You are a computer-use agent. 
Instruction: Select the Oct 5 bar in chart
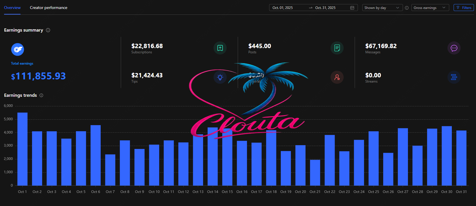[81, 158]
